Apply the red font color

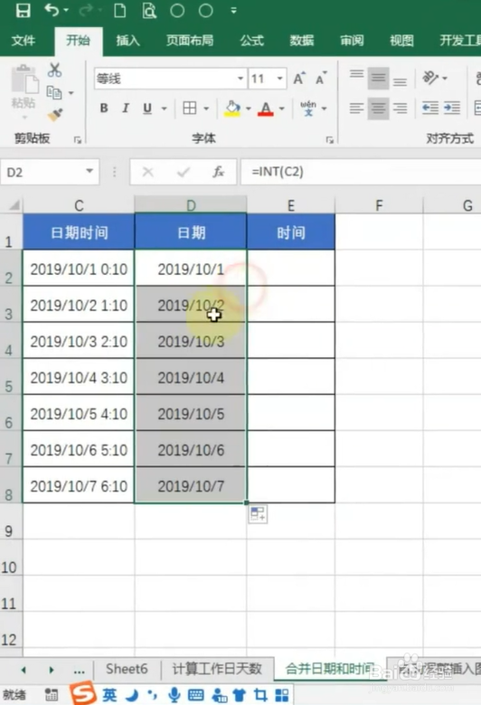[266, 108]
